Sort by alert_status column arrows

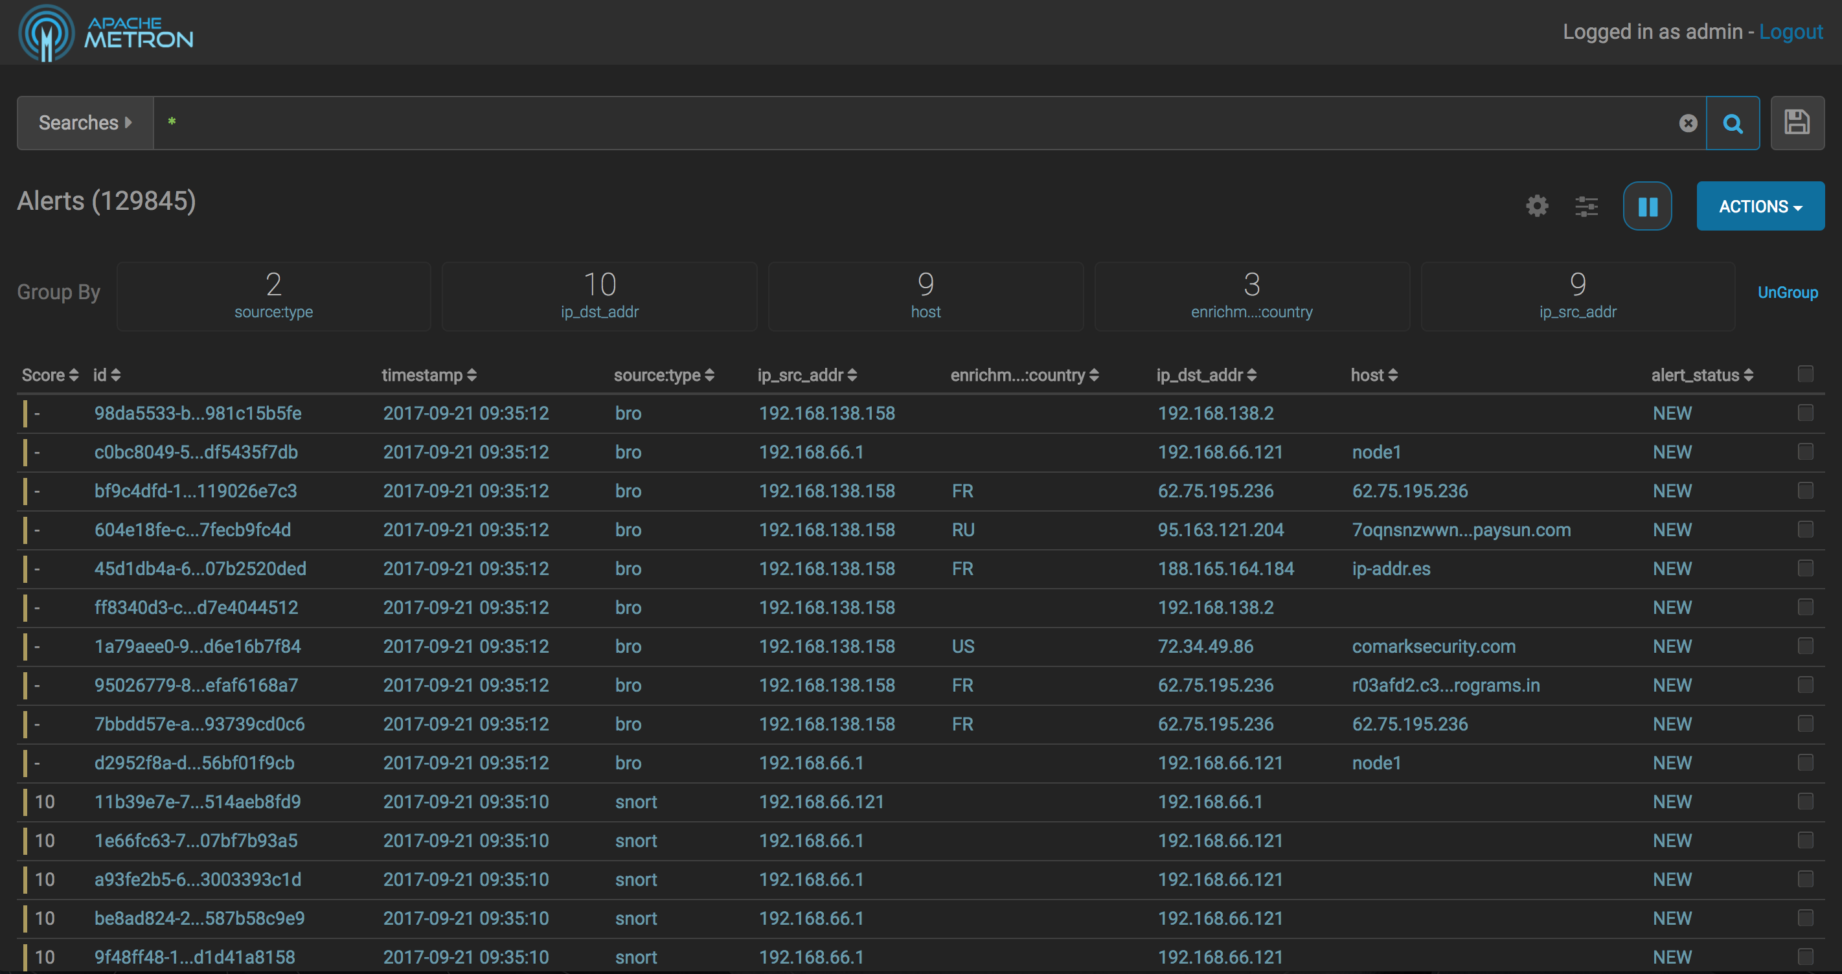click(x=1748, y=376)
